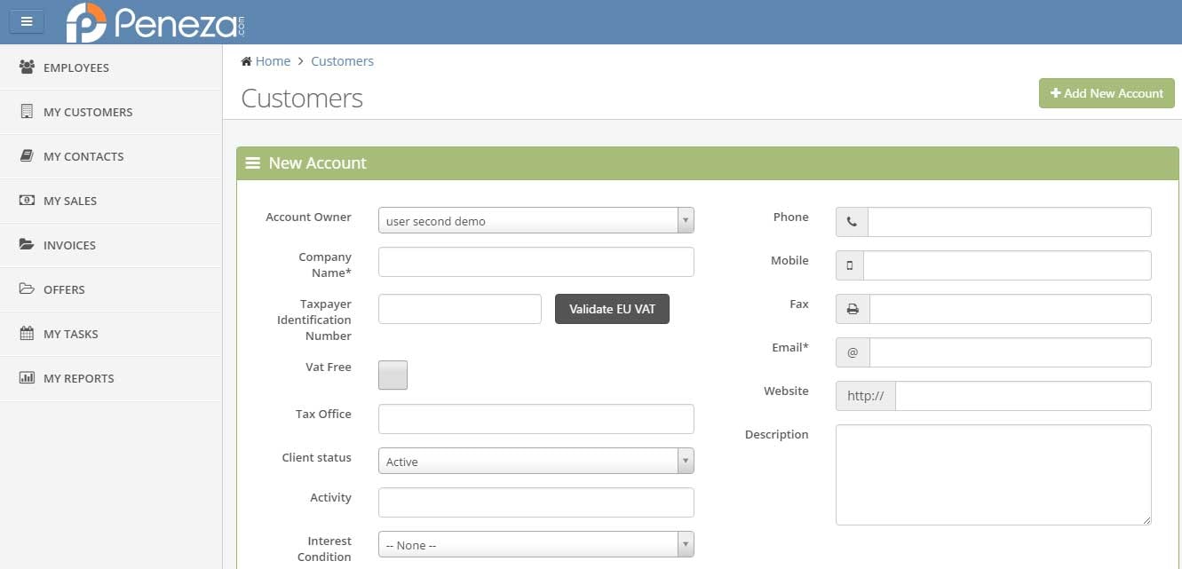Select the My Contacts icon
Screen dimensions: 1182x569
[x=27, y=155]
